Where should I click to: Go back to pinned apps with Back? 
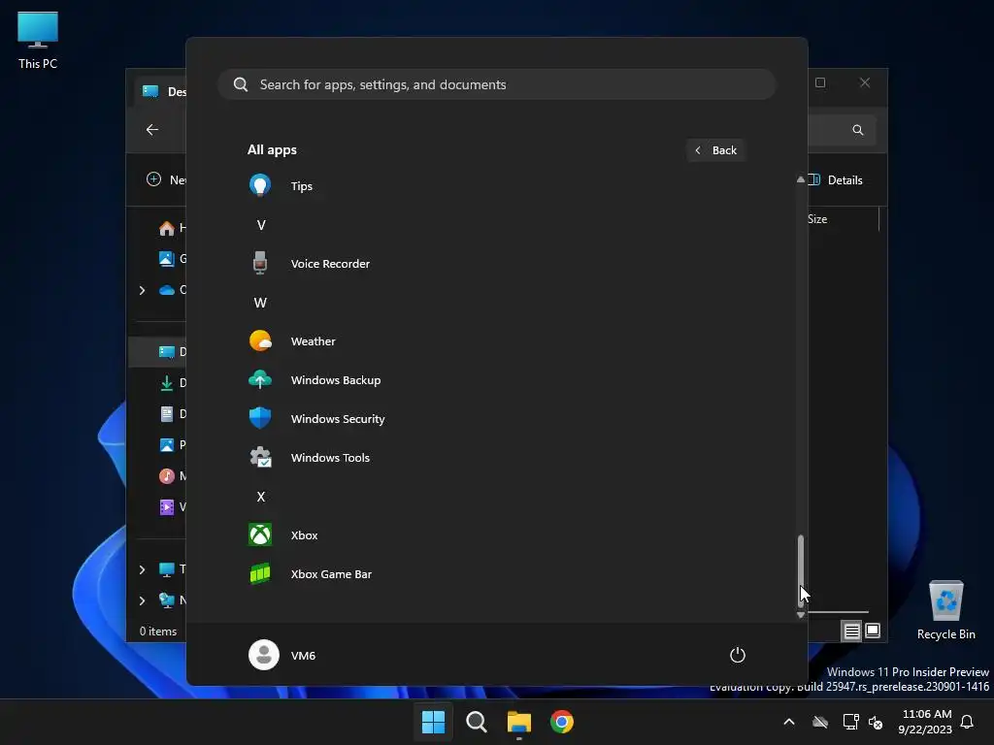pos(715,150)
